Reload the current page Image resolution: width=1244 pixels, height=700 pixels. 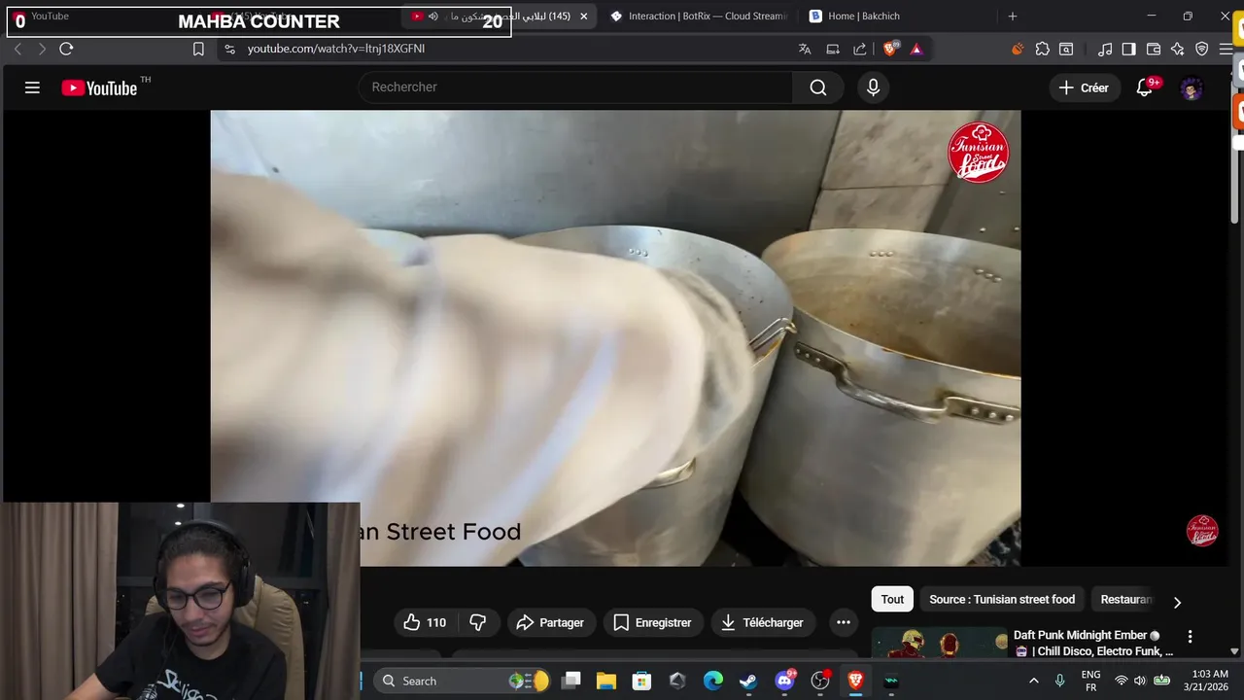click(x=66, y=49)
